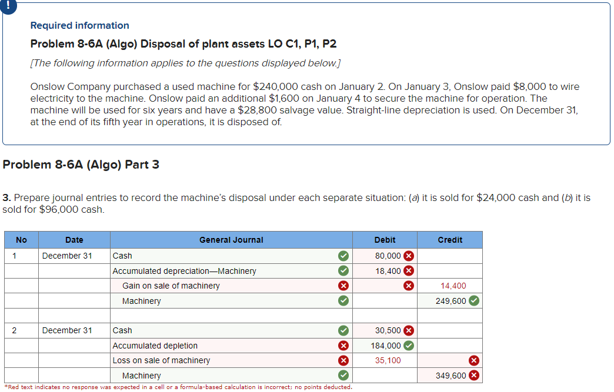Select the 249,600 credit value
This screenshot has height=392, width=614.
(x=451, y=301)
